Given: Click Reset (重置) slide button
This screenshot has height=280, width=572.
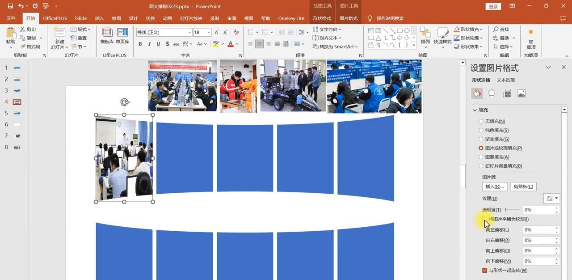Looking at the screenshot, I should click(x=79, y=38).
